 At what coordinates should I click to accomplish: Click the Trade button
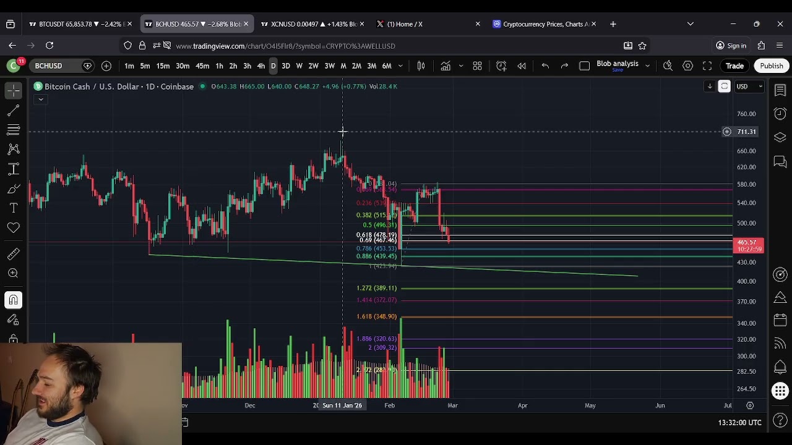point(734,66)
